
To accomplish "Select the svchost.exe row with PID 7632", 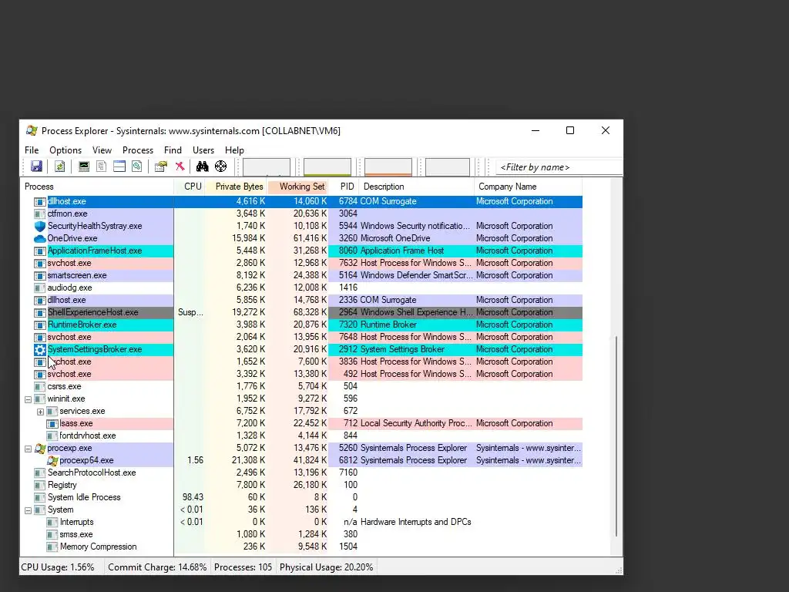I will click(301, 264).
